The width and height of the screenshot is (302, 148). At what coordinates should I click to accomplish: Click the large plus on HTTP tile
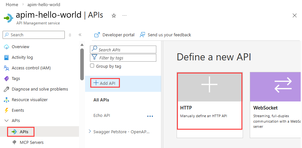(x=209, y=84)
